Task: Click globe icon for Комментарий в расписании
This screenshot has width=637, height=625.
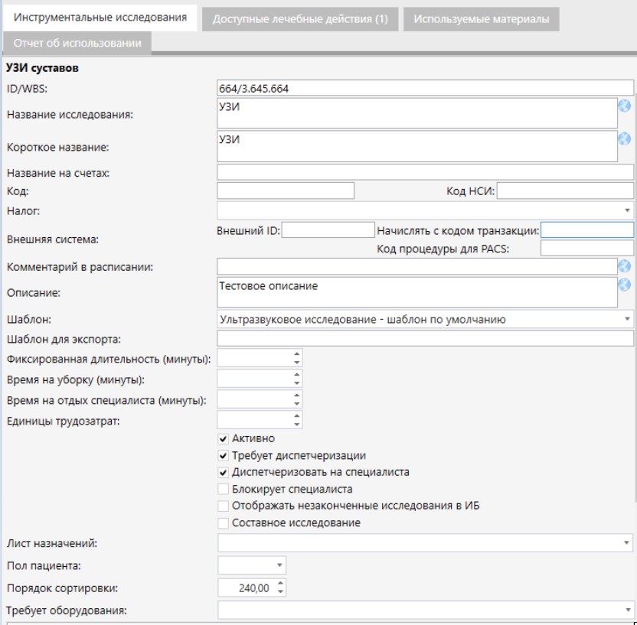Action: (x=624, y=266)
